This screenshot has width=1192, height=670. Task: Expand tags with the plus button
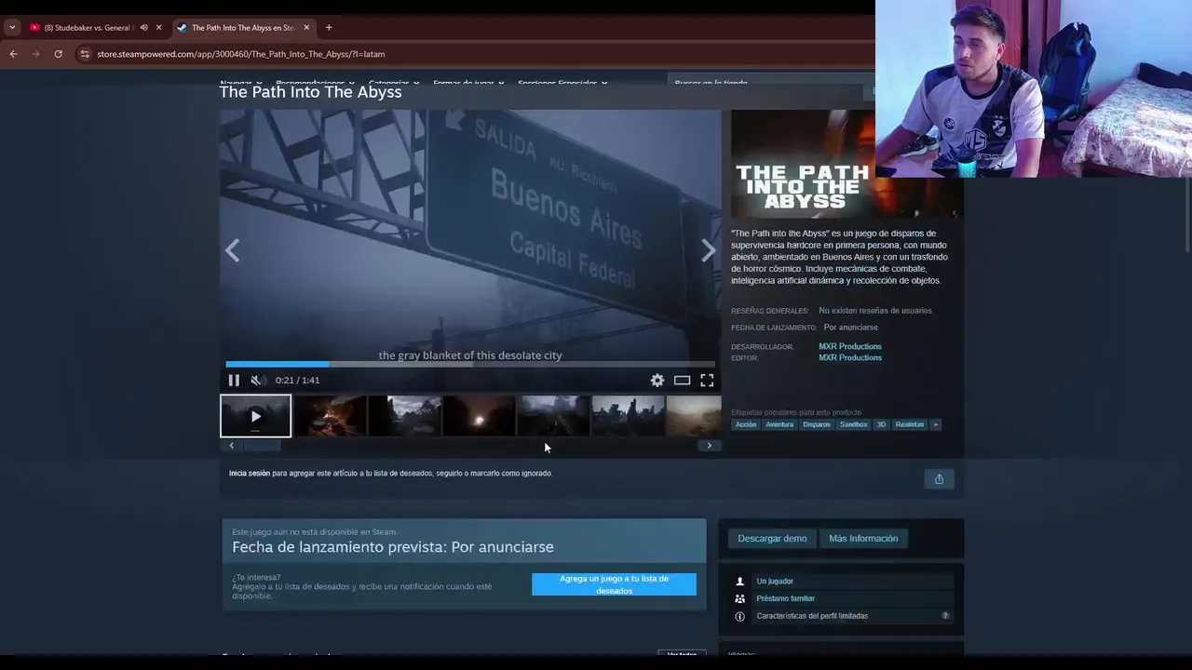click(936, 424)
